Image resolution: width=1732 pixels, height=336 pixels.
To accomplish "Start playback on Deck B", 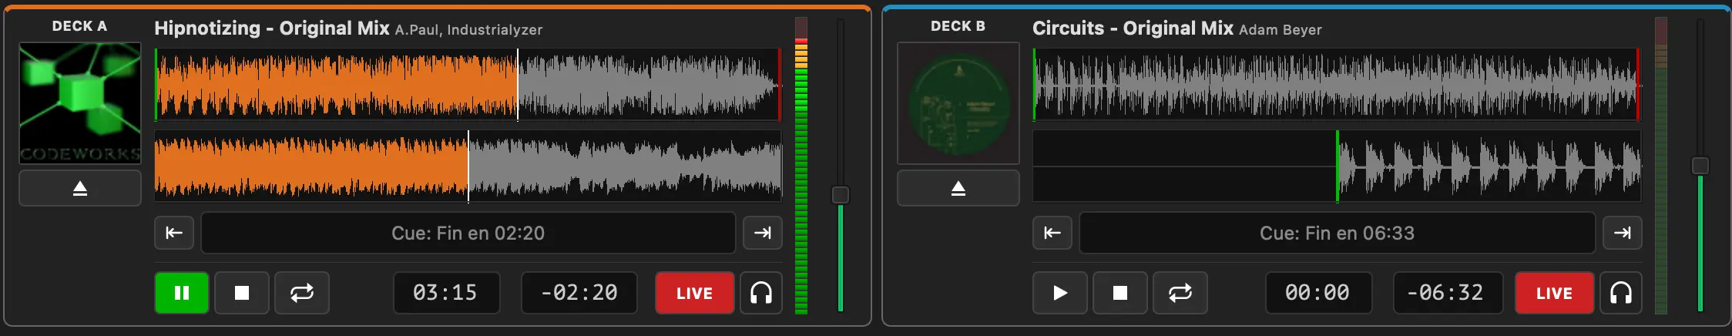I will [x=1060, y=293].
